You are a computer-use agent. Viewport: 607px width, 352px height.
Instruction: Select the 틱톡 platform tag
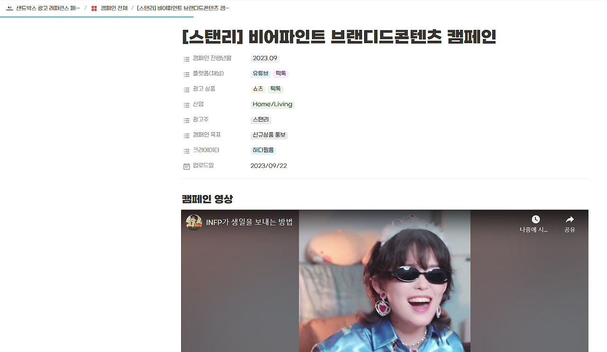tap(281, 73)
